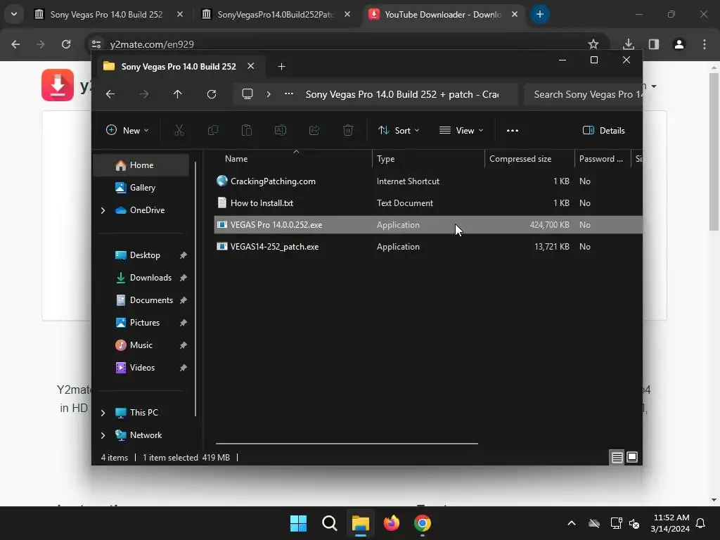This screenshot has height=540, width=720.
Task: Open Chrome downloads icon
Action: (629, 44)
